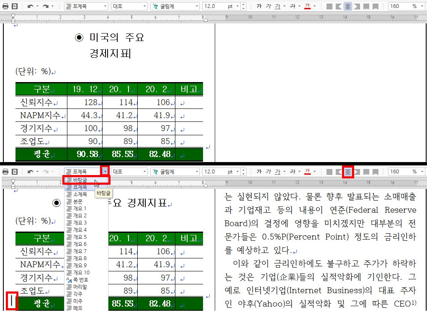The width and height of the screenshot is (427, 312).
Task: Select 개요 10 from the style list
Action: [x=86, y=273]
